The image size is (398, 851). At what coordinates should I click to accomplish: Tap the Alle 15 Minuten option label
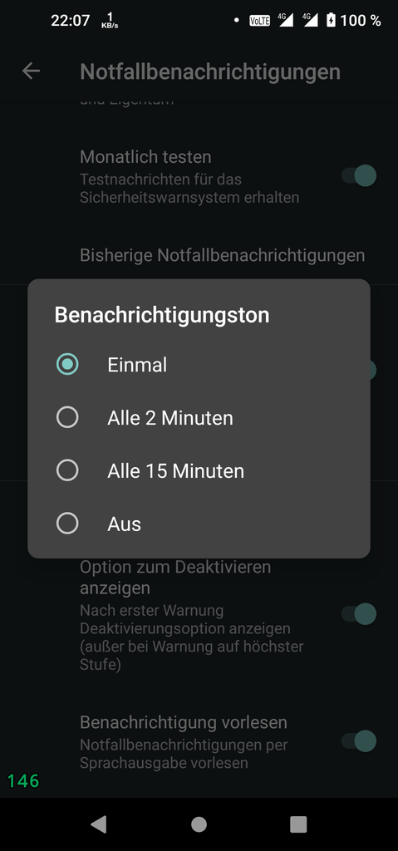pyautogui.click(x=175, y=471)
